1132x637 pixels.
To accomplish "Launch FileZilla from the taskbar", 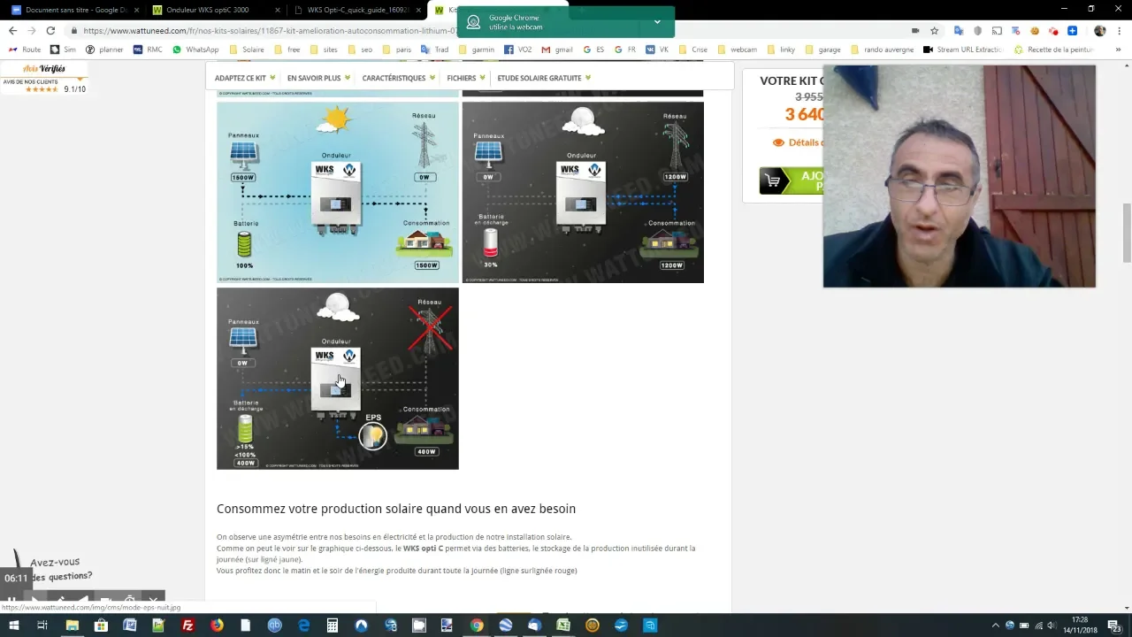I will click(187, 625).
